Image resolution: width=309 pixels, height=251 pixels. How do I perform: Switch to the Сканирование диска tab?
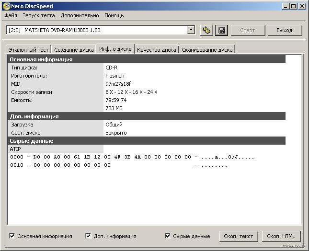[207, 50]
